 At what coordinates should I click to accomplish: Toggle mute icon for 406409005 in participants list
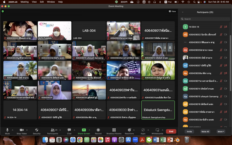coord(221,50)
